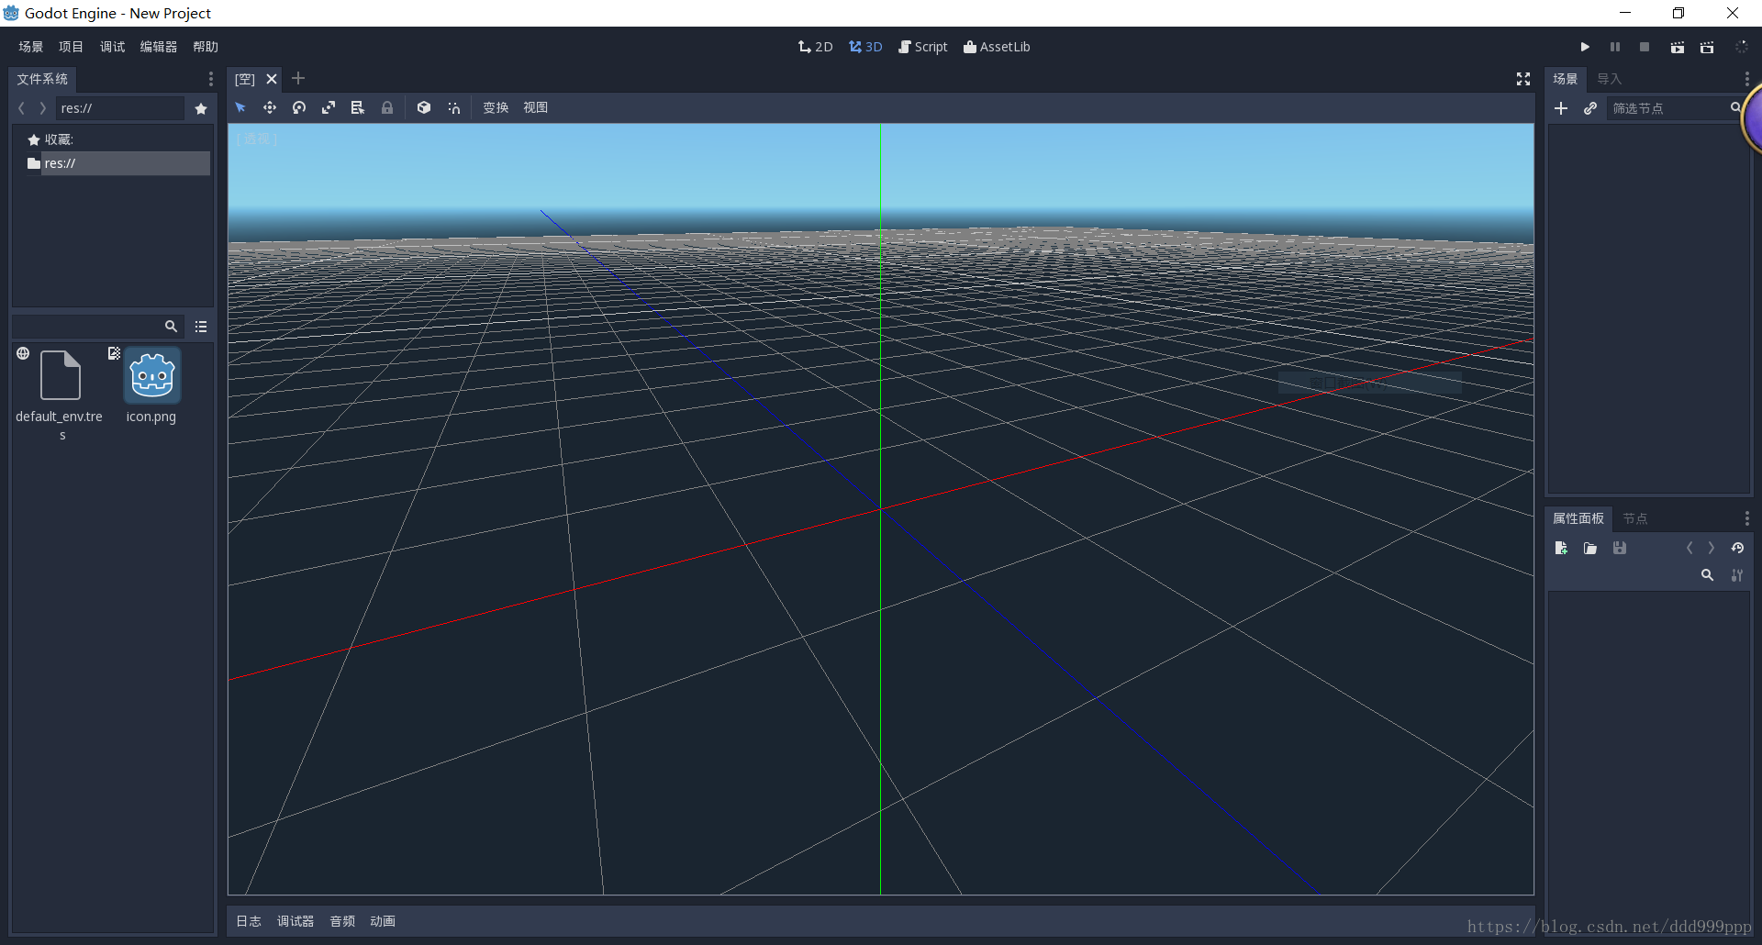Switch to the 场景 scene dock tab
The height and width of the screenshot is (945, 1762).
(x=1566, y=79)
